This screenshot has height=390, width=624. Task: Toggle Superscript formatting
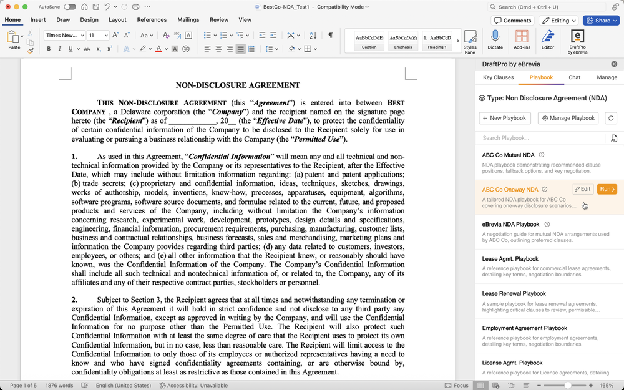pos(109,49)
